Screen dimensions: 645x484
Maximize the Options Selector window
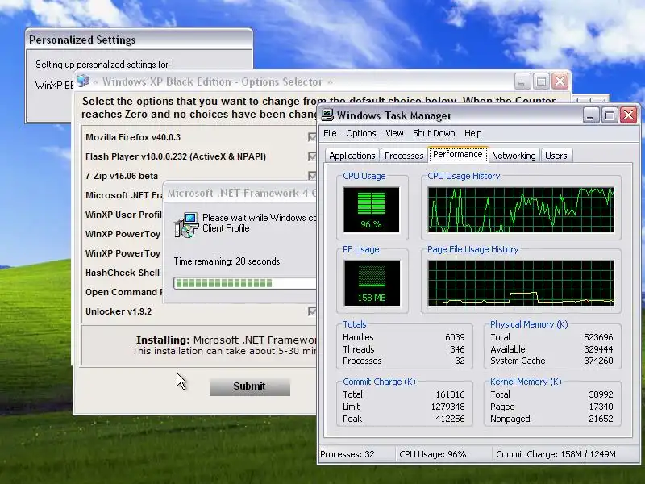click(541, 81)
